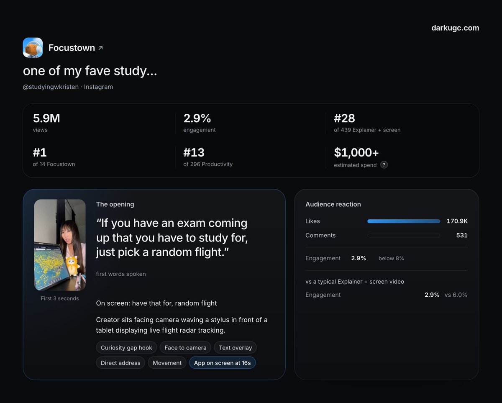Click the 'On screen: have that for, random flight' line
502x403 pixels.
point(156,303)
